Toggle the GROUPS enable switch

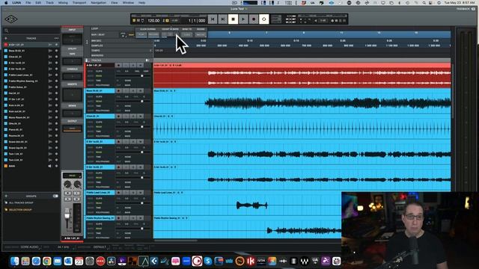[55, 196]
